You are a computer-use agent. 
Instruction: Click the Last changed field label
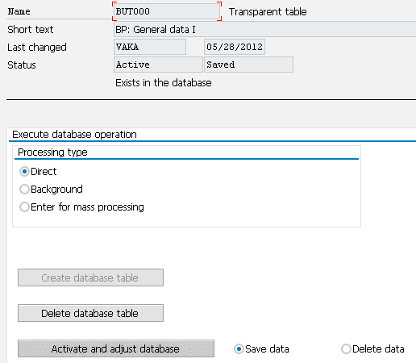(37, 48)
